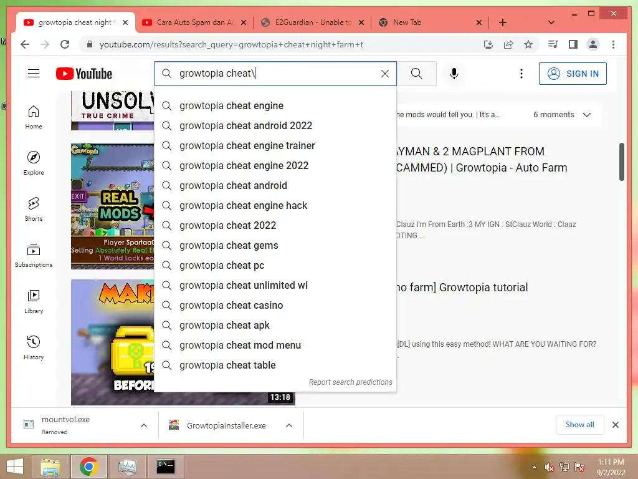Viewport: 638px width, 479px height.
Task: Select suggestion growtopia cheat gems
Action: tap(275, 246)
